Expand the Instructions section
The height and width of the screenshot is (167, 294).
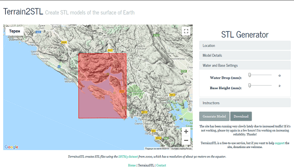(245, 103)
